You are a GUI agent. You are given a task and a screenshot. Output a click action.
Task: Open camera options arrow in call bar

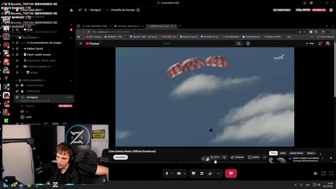click(184, 174)
